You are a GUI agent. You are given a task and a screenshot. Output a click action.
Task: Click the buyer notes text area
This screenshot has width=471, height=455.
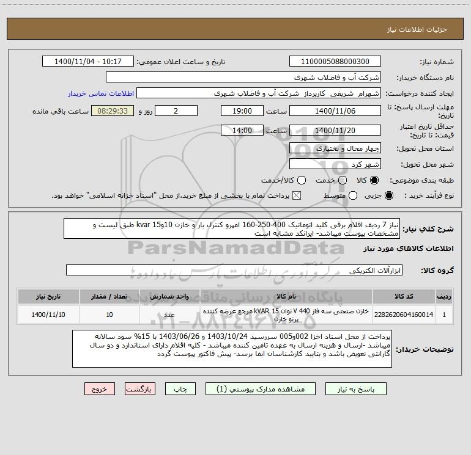pos(232,349)
